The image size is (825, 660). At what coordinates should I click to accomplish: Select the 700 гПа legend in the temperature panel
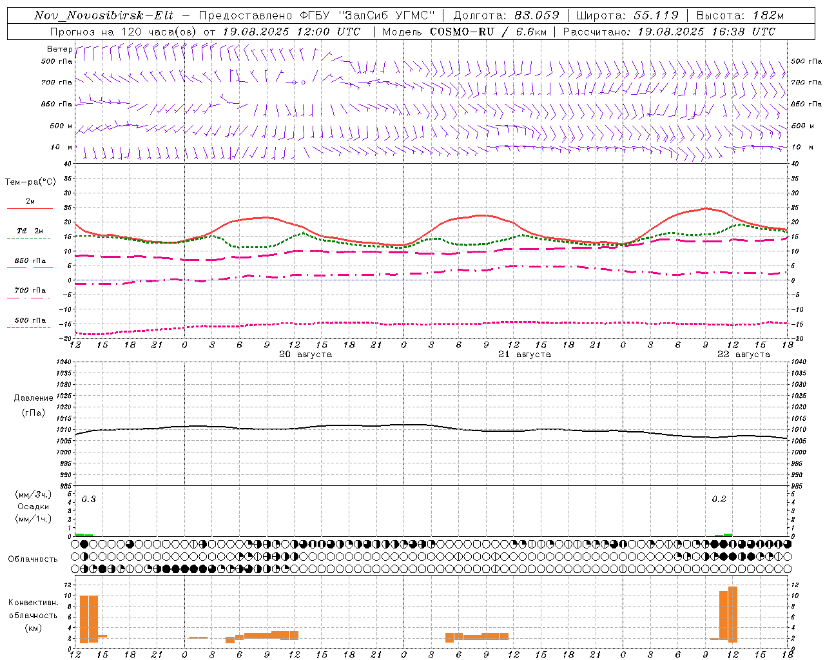[x=30, y=291]
